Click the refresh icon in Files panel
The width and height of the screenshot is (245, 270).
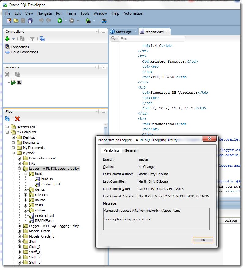(7, 119)
